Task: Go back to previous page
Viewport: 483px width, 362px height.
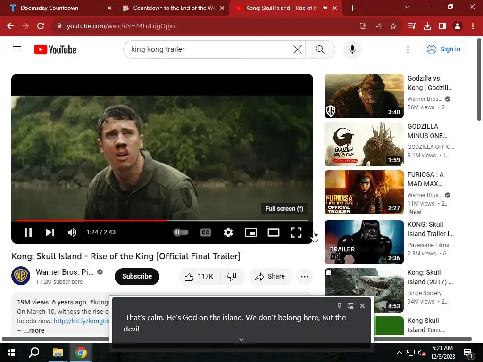Action: [x=10, y=26]
